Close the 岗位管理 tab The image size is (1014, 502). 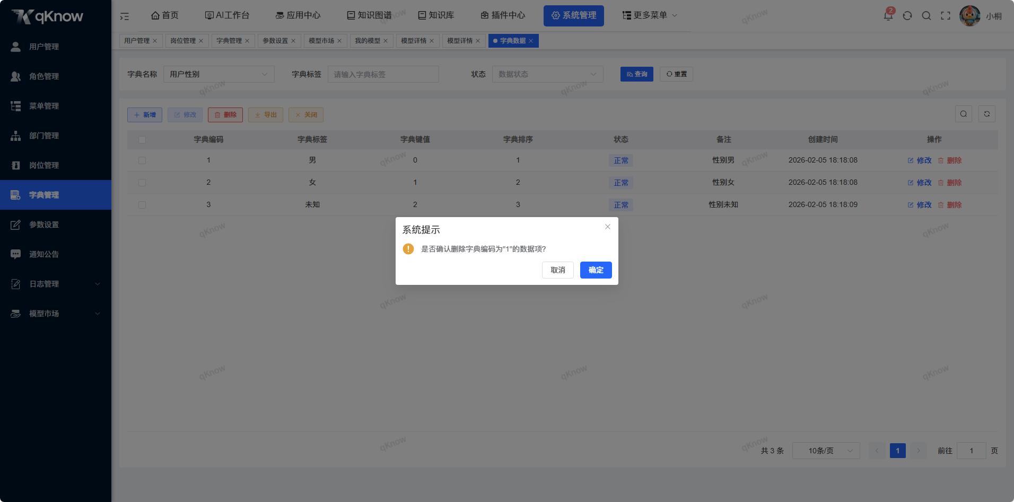click(x=201, y=41)
